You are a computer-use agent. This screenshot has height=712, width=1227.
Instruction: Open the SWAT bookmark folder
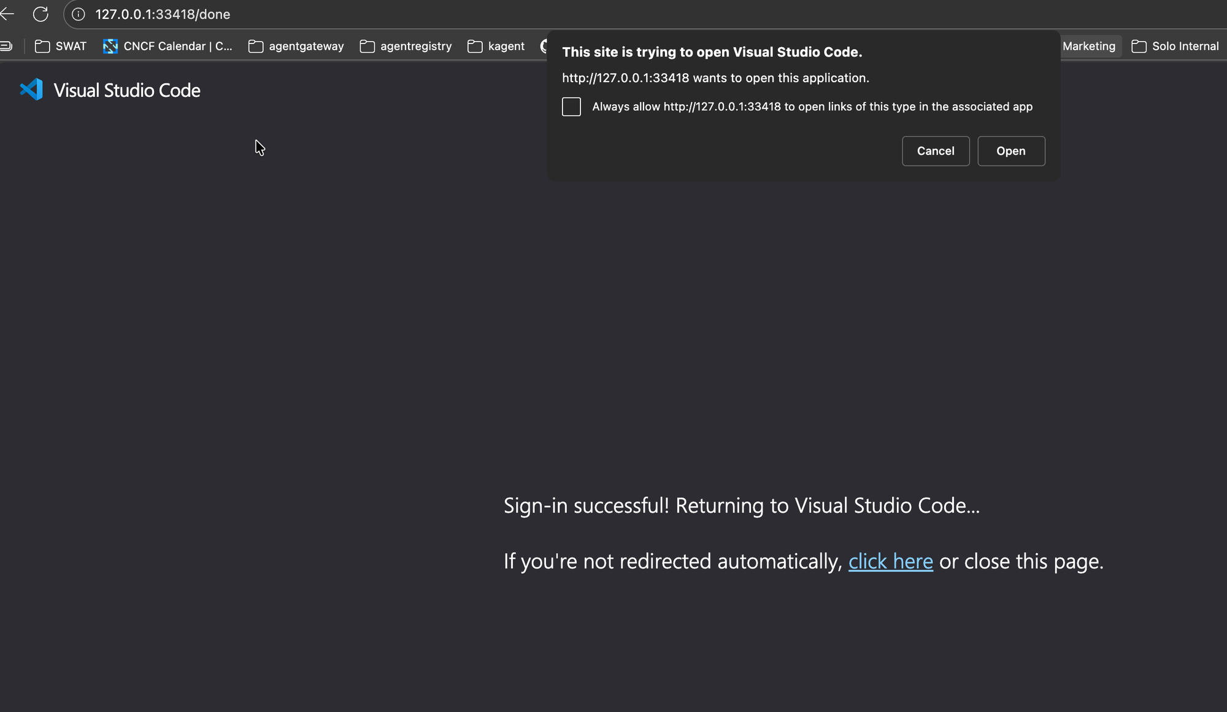tap(61, 47)
